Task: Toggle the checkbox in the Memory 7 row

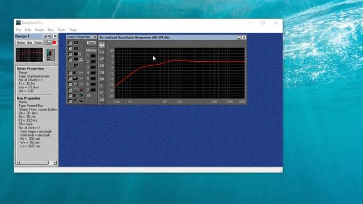Action: (70, 90)
